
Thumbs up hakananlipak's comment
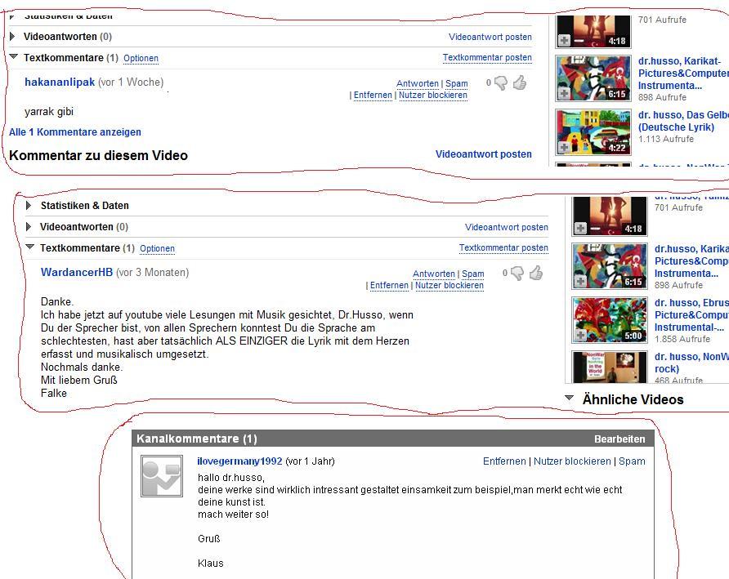519,82
